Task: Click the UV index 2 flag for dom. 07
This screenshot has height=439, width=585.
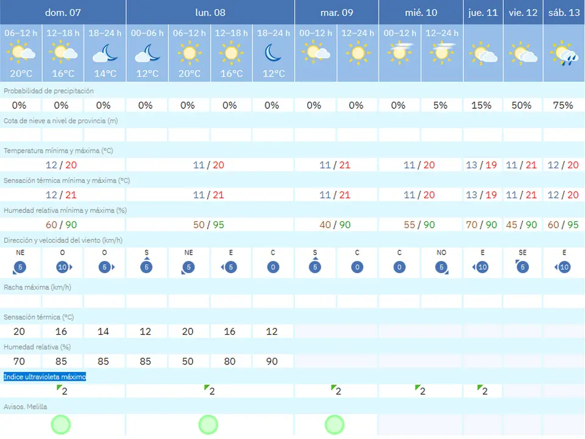Action: (62, 390)
